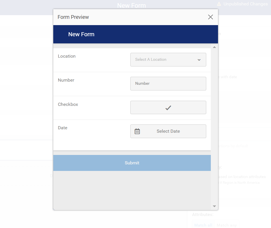Click the scrollbar down arrow in the modal

pos(214,206)
